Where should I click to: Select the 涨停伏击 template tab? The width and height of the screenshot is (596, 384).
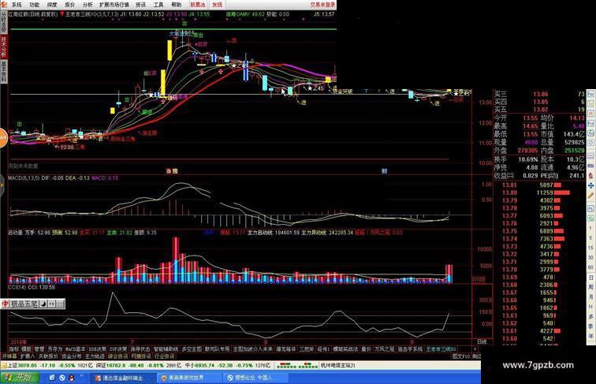pyautogui.click(x=140, y=349)
